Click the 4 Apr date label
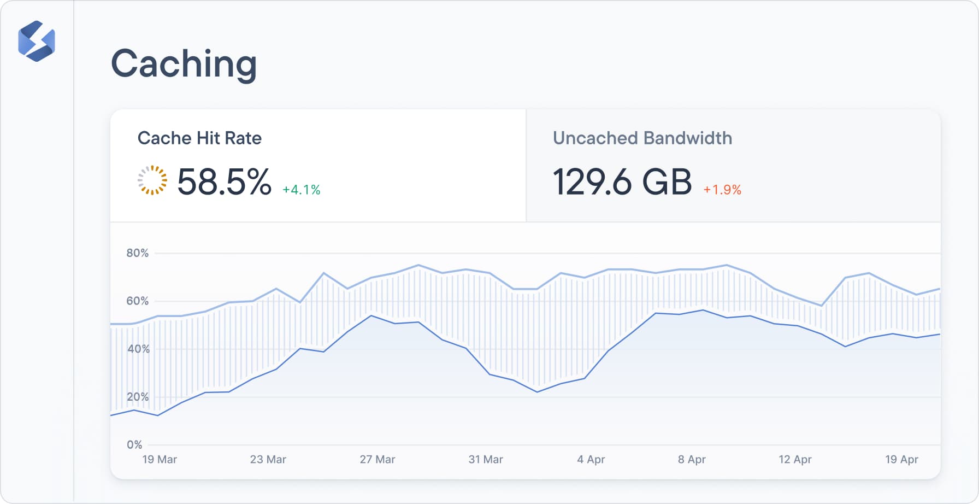Screen dimensions: 979x504 pyautogui.click(x=591, y=459)
